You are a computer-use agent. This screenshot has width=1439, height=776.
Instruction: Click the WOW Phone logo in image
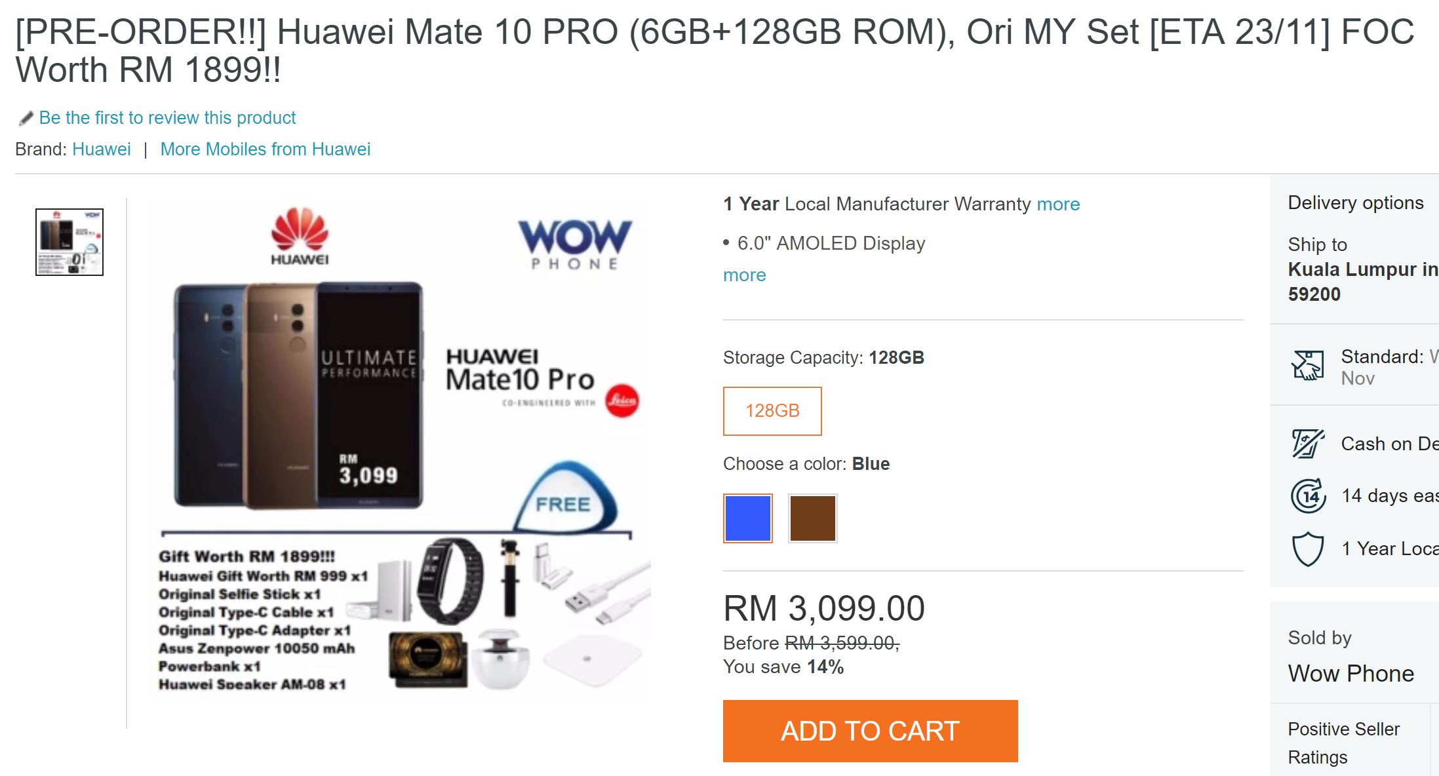575,244
